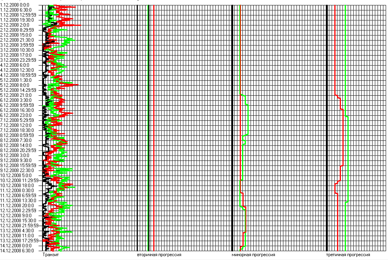Select the 14.12.2008 6:30:0 time label
The width and height of the screenshot is (388, 260).
tap(17, 250)
